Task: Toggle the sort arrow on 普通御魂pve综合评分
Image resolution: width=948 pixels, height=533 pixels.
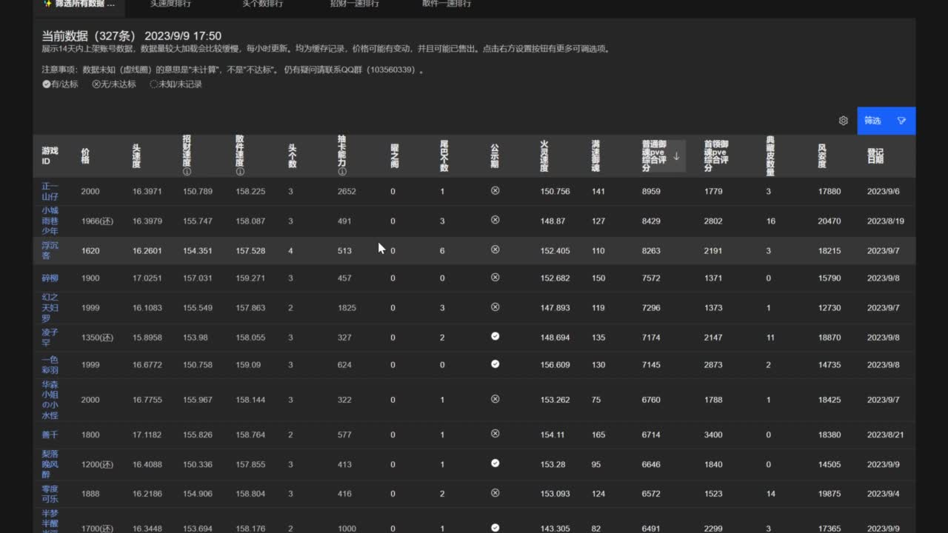Action: click(676, 156)
